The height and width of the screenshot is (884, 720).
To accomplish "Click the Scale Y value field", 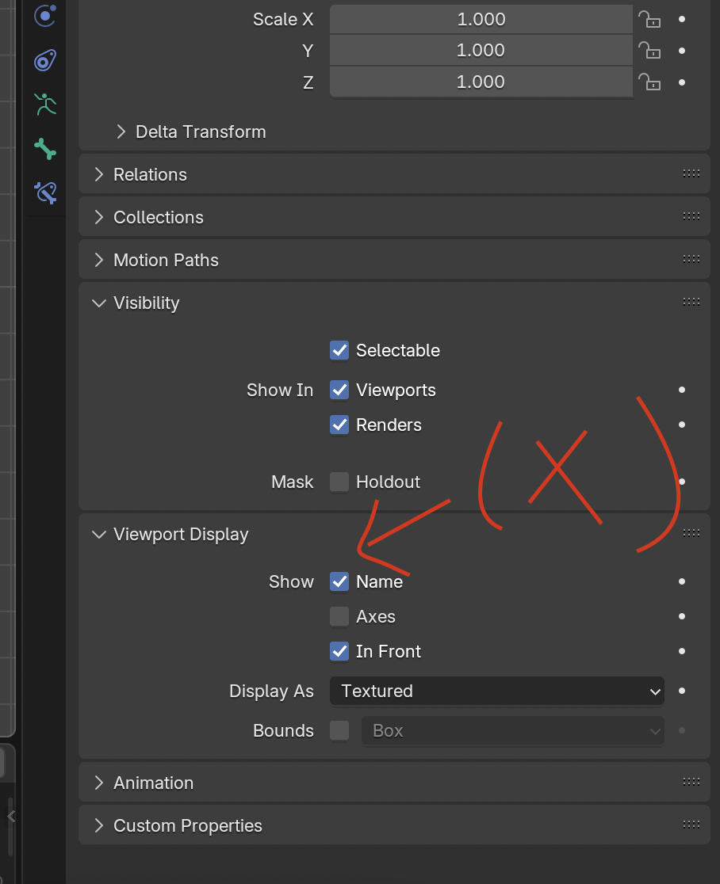I will tap(481, 50).
